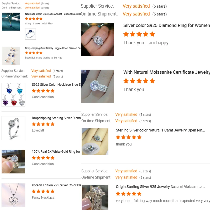The height and width of the screenshot is (210, 210).
Task: Open the Gold Dainty Huggie Hoop earrings image
Action: [11, 56]
